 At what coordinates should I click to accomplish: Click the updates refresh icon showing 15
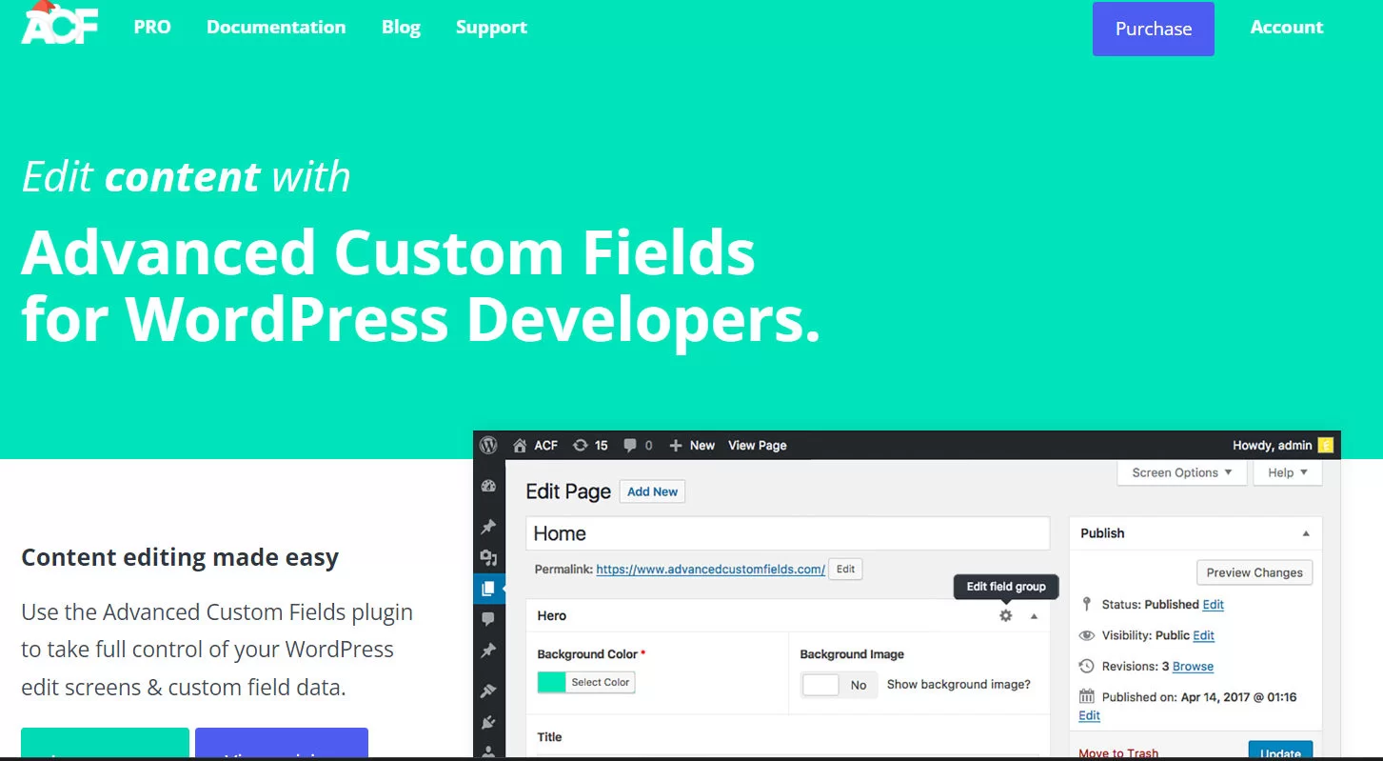pos(580,445)
